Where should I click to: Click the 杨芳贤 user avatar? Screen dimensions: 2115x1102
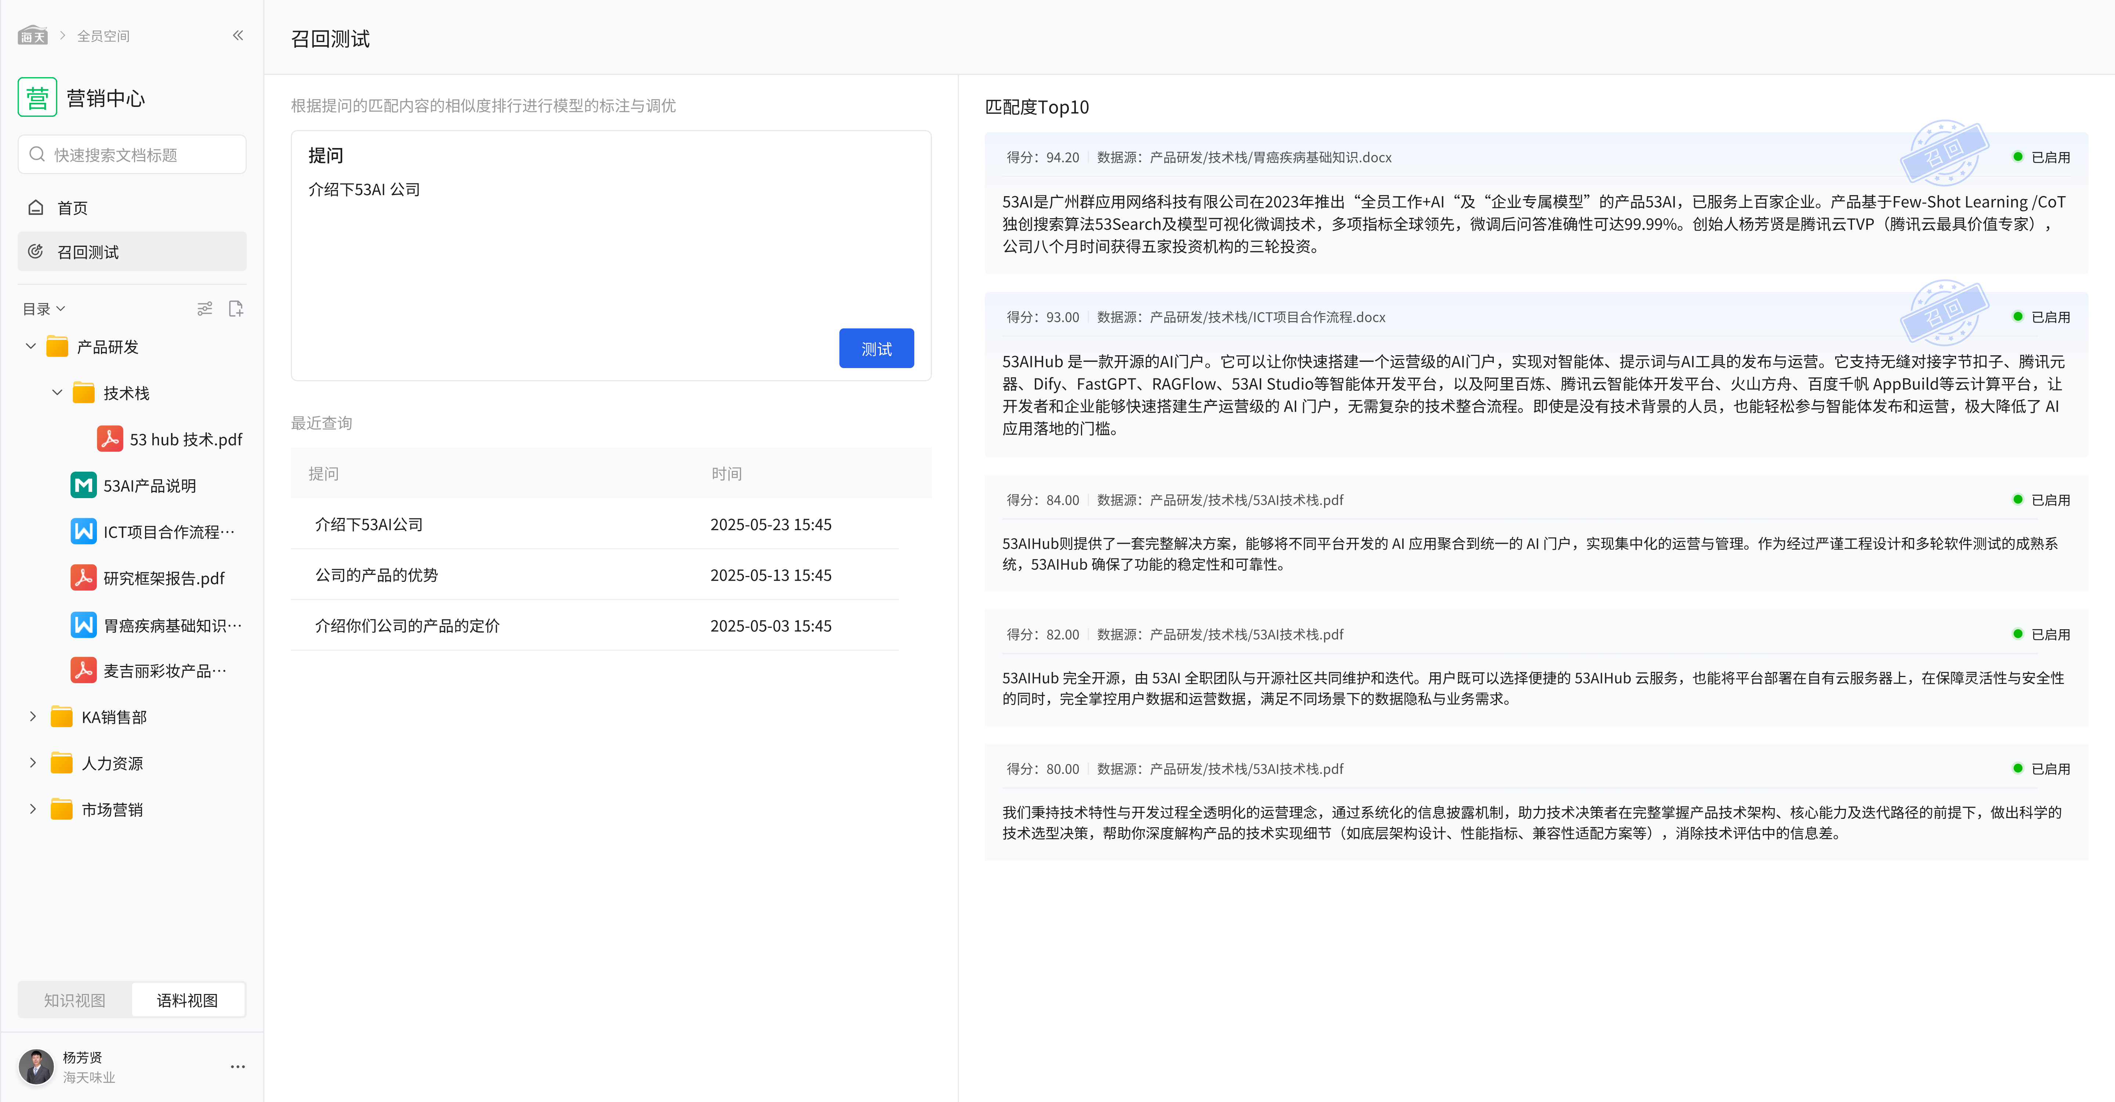pyautogui.click(x=36, y=1067)
